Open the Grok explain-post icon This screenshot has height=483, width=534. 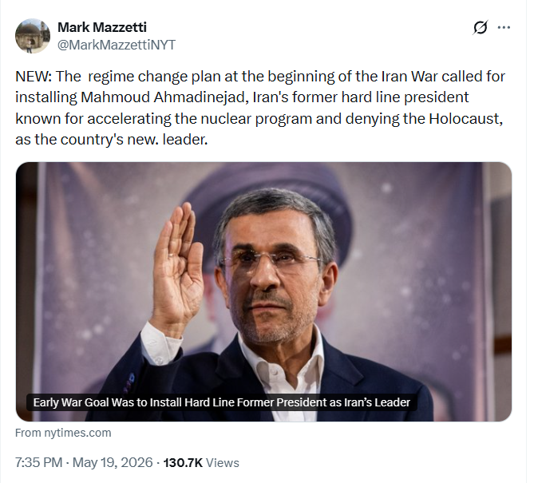point(481,28)
